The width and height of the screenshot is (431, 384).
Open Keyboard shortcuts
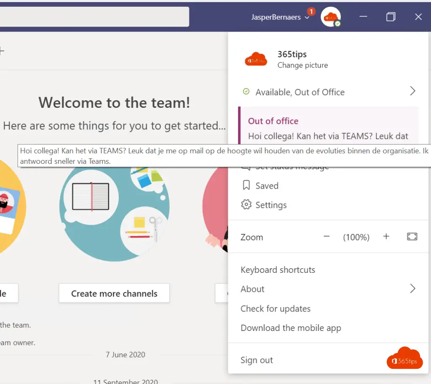[x=278, y=270]
